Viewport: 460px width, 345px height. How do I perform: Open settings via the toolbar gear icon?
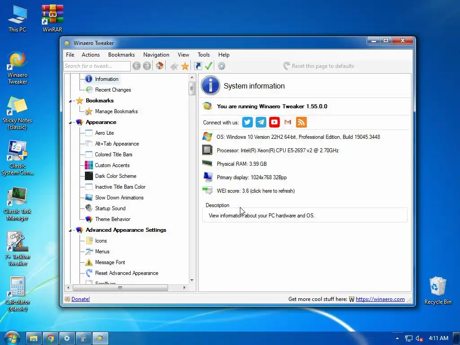[x=221, y=66]
